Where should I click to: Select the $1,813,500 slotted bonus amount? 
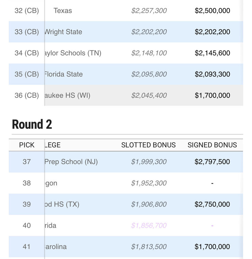click(149, 247)
